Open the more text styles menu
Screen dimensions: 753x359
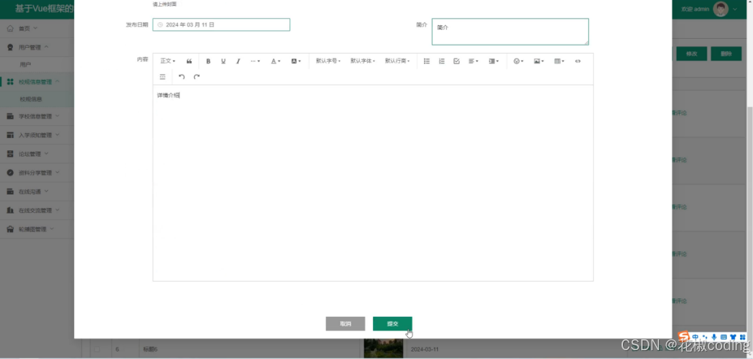coord(255,61)
